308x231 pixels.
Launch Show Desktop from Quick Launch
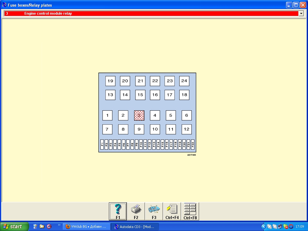[x=35, y=226]
